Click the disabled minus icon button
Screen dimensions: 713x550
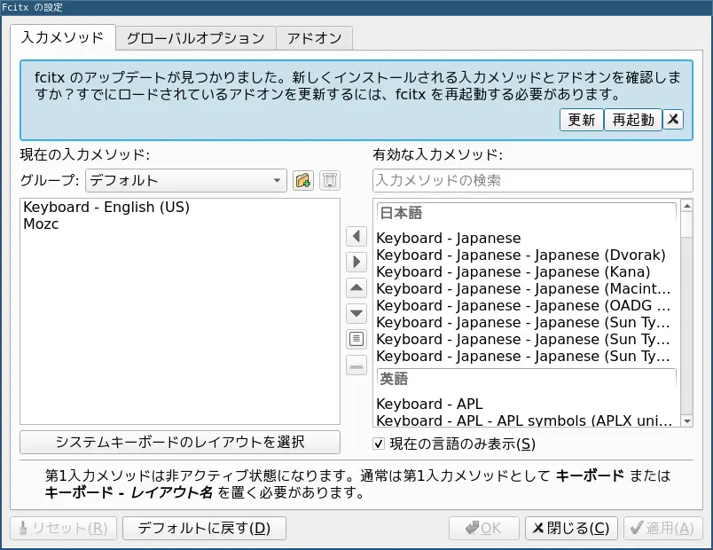coord(356,365)
